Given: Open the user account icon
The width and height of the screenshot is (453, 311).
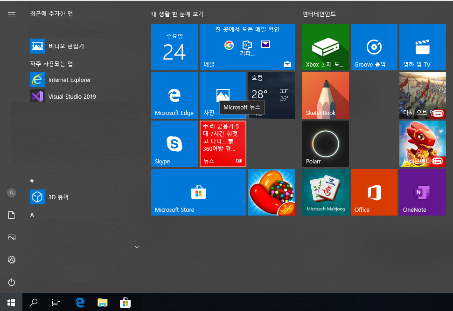Looking at the screenshot, I should (x=12, y=193).
